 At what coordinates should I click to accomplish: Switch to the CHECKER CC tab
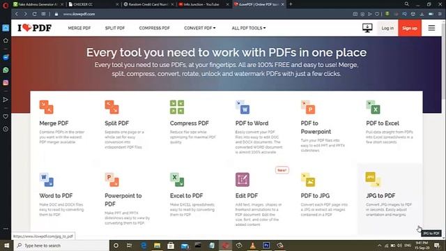93,4
